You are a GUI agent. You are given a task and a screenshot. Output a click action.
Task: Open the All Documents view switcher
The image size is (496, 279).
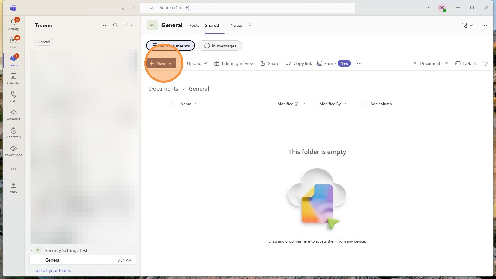(427, 63)
